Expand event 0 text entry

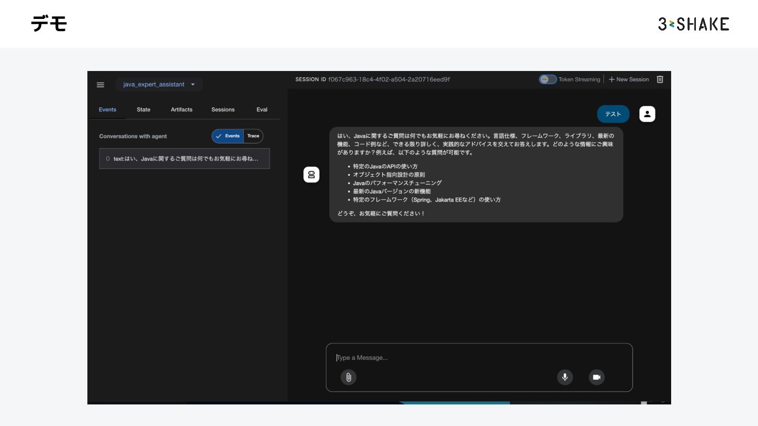click(x=184, y=159)
